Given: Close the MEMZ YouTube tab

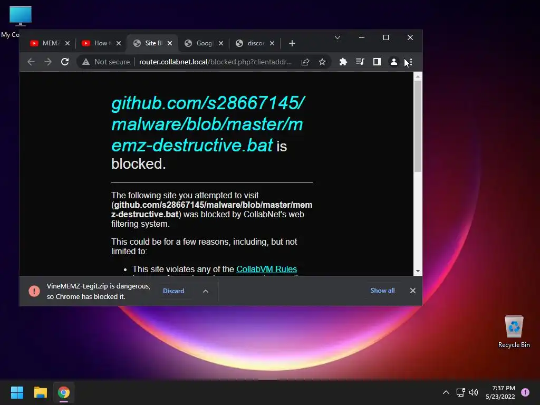Looking at the screenshot, I should [x=67, y=43].
